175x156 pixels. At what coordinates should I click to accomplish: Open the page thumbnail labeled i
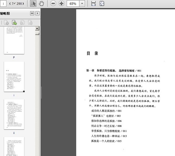pos(14,77)
